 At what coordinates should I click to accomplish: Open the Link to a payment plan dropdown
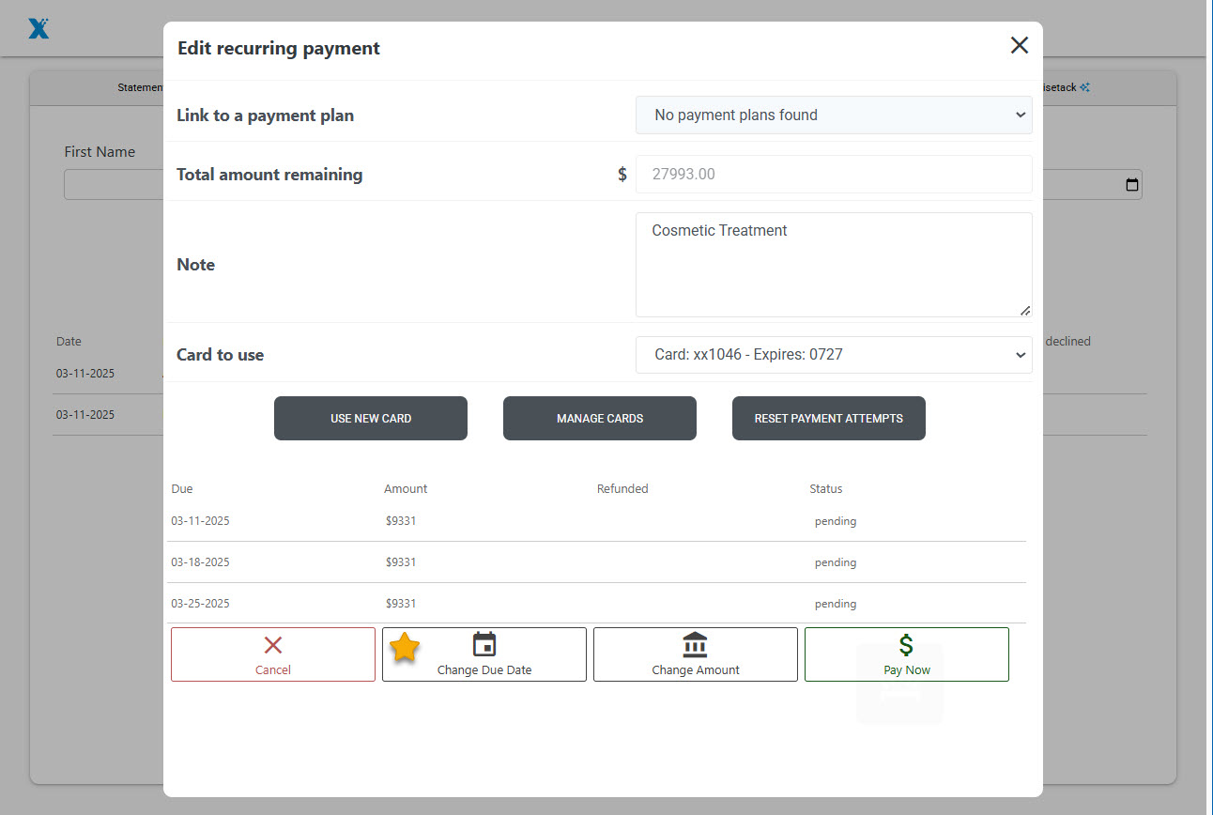[833, 115]
